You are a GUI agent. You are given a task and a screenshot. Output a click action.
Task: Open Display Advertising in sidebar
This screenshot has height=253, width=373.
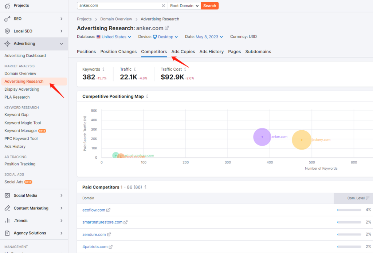coord(22,89)
